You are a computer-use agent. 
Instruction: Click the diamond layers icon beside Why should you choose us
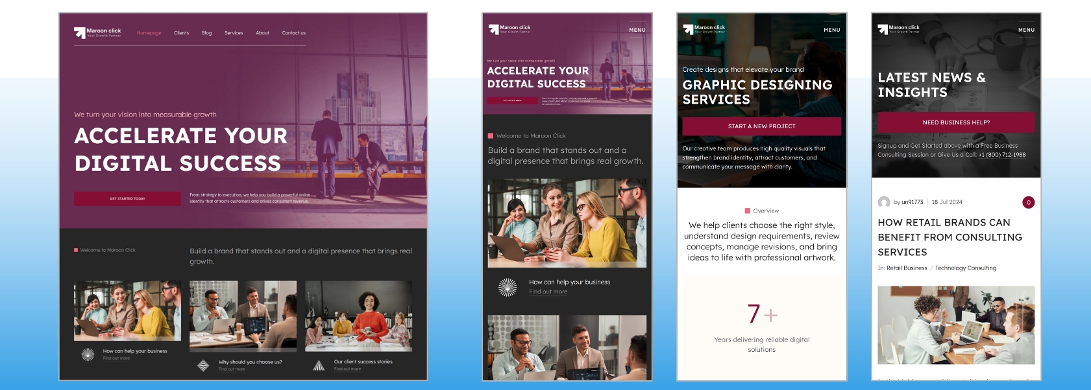click(203, 365)
